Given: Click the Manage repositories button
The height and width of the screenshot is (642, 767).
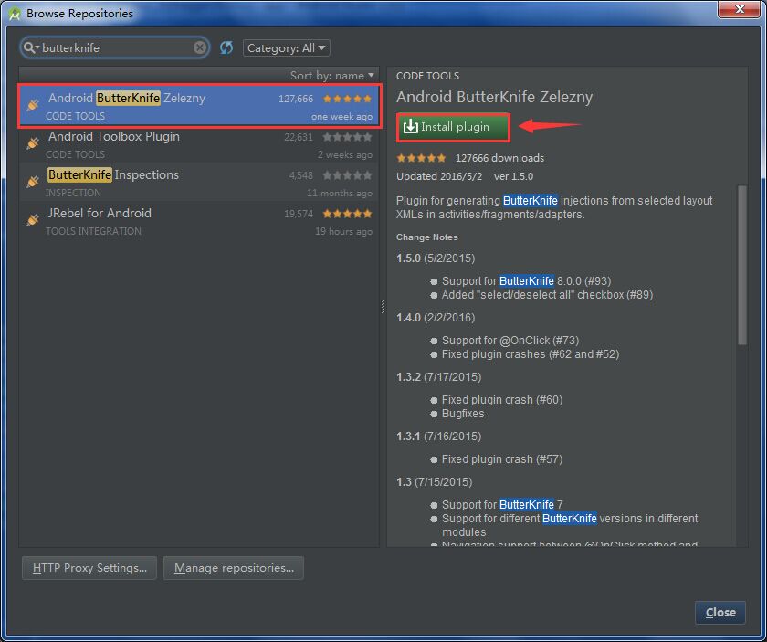Looking at the screenshot, I should 234,568.
